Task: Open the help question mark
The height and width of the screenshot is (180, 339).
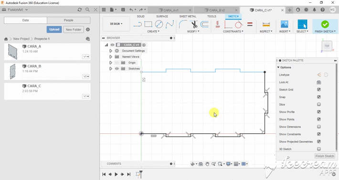Action: pyautogui.click(x=323, y=10)
